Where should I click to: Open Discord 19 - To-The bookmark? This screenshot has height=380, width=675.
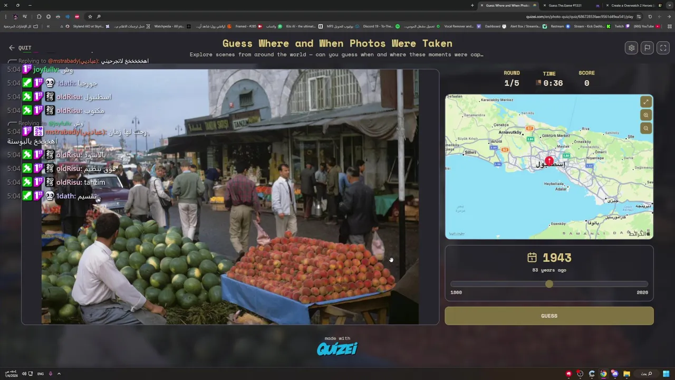tap(381, 26)
